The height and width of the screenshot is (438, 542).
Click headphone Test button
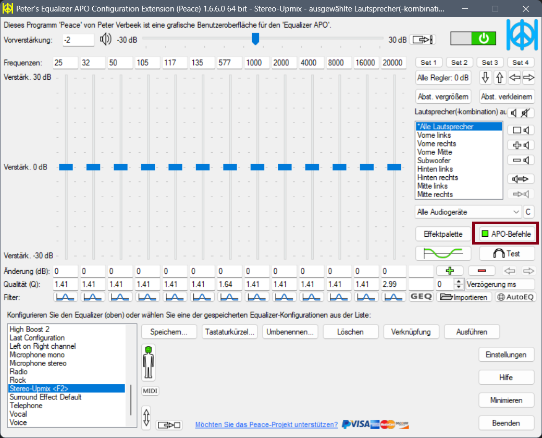(x=507, y=253)
